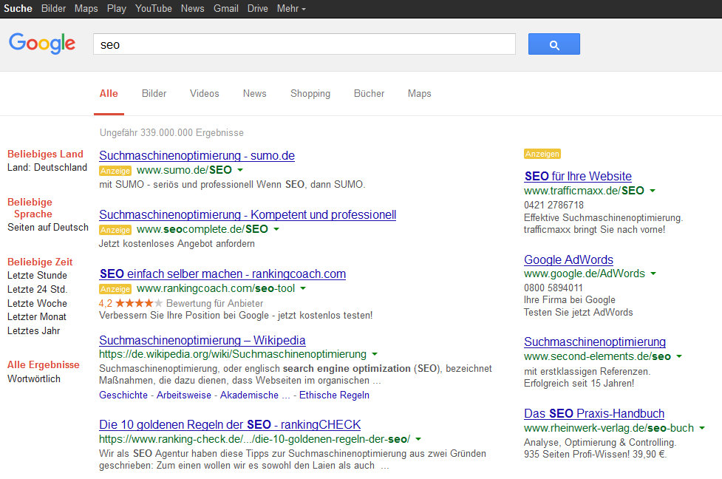
Task: Expand the arrow next to rheinwerk-verlag.de/seo-buch
Action: pos(702,428)
